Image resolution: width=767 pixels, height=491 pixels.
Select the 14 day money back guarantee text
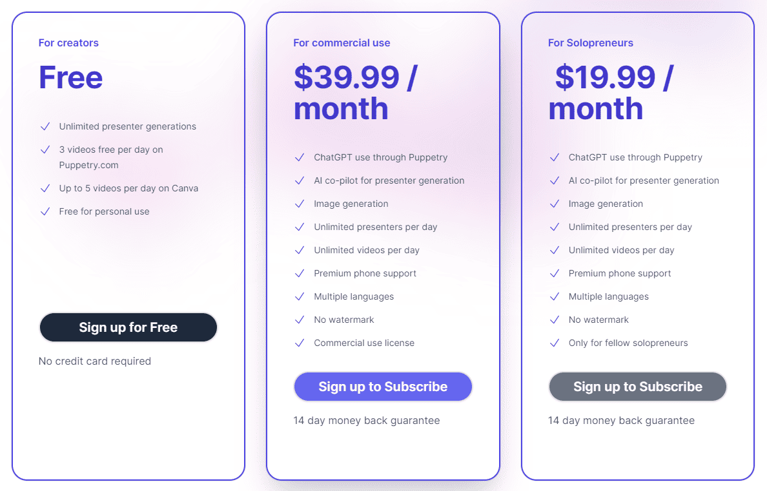367,420
